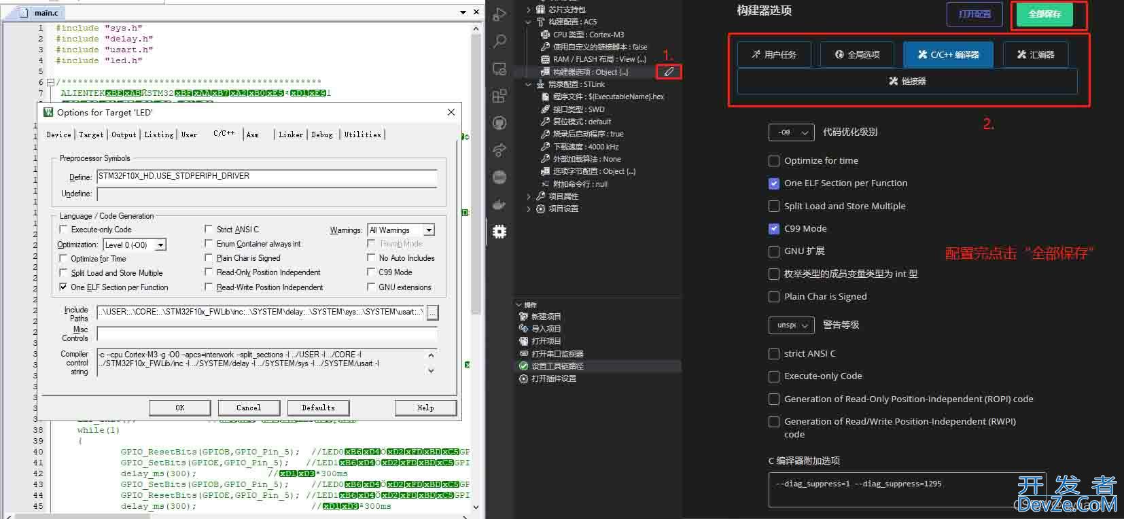Toggle Optimize for Time checkbox in Keil dialog
This screenshot has width=1124, height=519.
pos(64,258)
